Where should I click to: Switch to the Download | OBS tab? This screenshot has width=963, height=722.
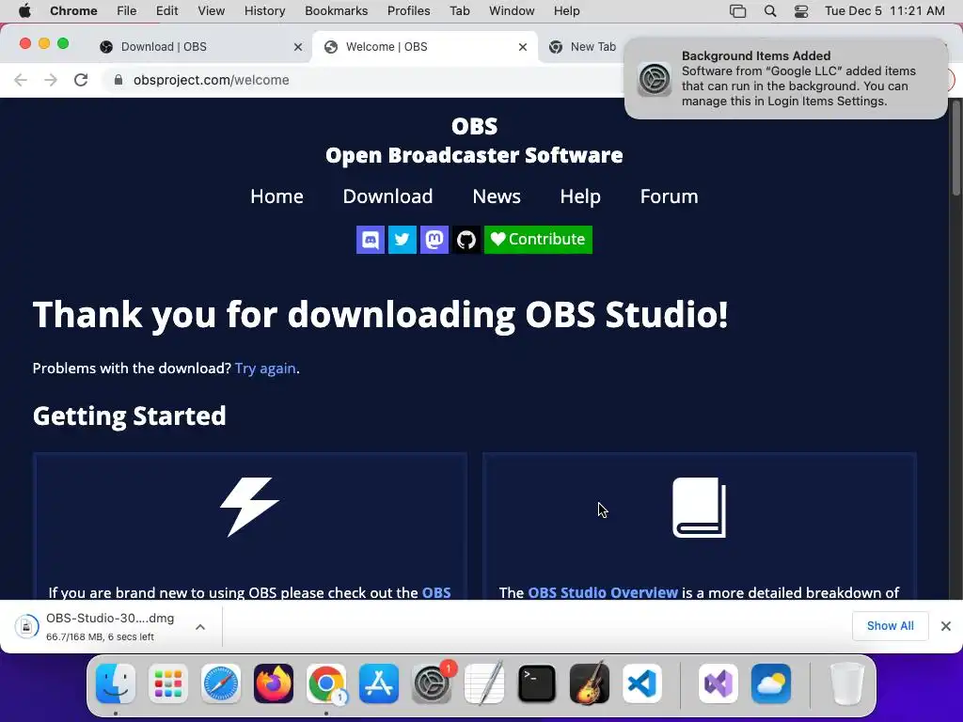[x=201, y=47]
